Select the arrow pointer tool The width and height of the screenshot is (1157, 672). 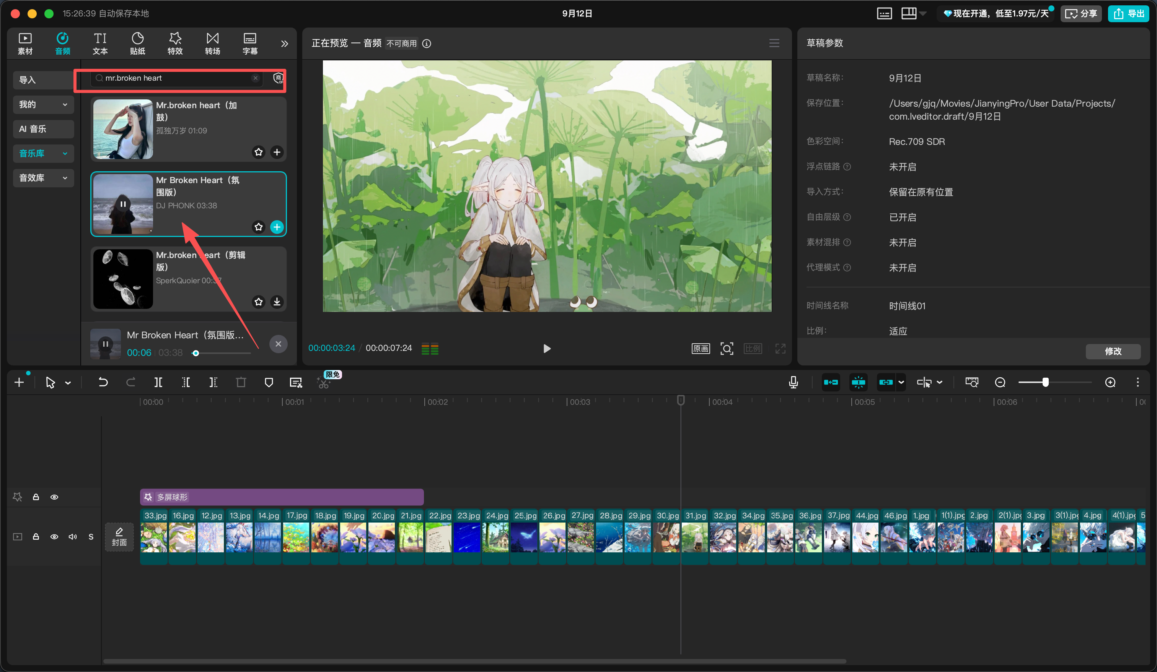click(50, 383)
